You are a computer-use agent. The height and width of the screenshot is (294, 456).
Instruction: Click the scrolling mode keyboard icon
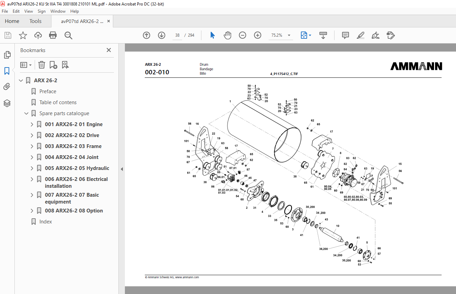pos(323,35)
